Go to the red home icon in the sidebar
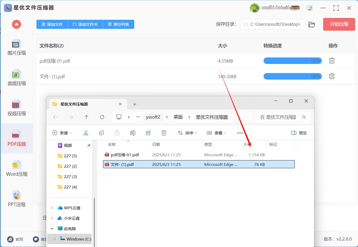Screen dimensions: 358x247 [16, 24]
